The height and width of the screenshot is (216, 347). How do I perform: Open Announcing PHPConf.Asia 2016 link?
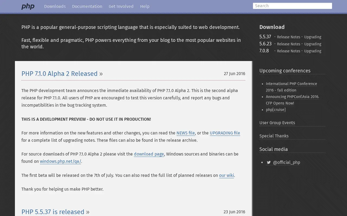coord(293,100)
